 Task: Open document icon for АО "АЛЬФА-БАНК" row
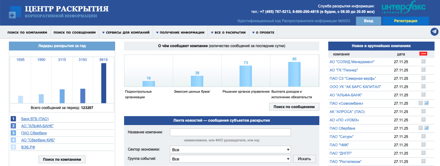[x=423, y=95]
